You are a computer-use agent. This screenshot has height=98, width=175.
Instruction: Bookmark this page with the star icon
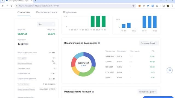point(133,6)
